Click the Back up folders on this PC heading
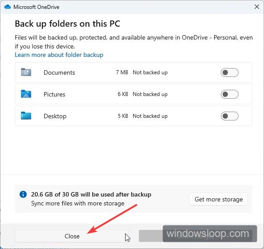Image resolution: width=264 pixels, height=249 pixels. point(67,24)
